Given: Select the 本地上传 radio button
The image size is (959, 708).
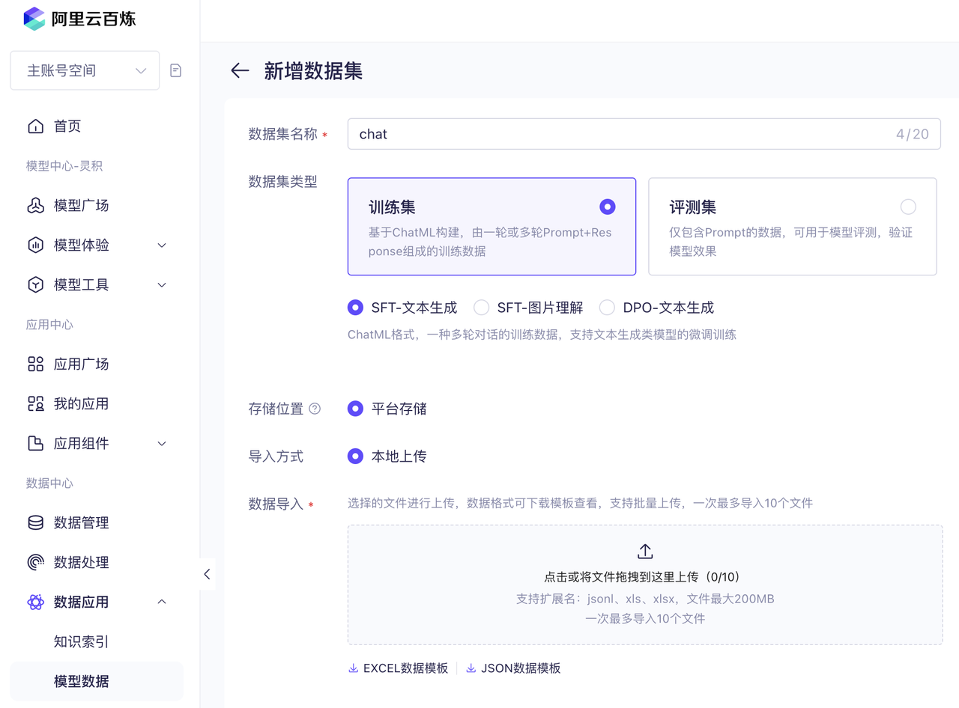Looking at the screenshot, I should tap(355, 456).
